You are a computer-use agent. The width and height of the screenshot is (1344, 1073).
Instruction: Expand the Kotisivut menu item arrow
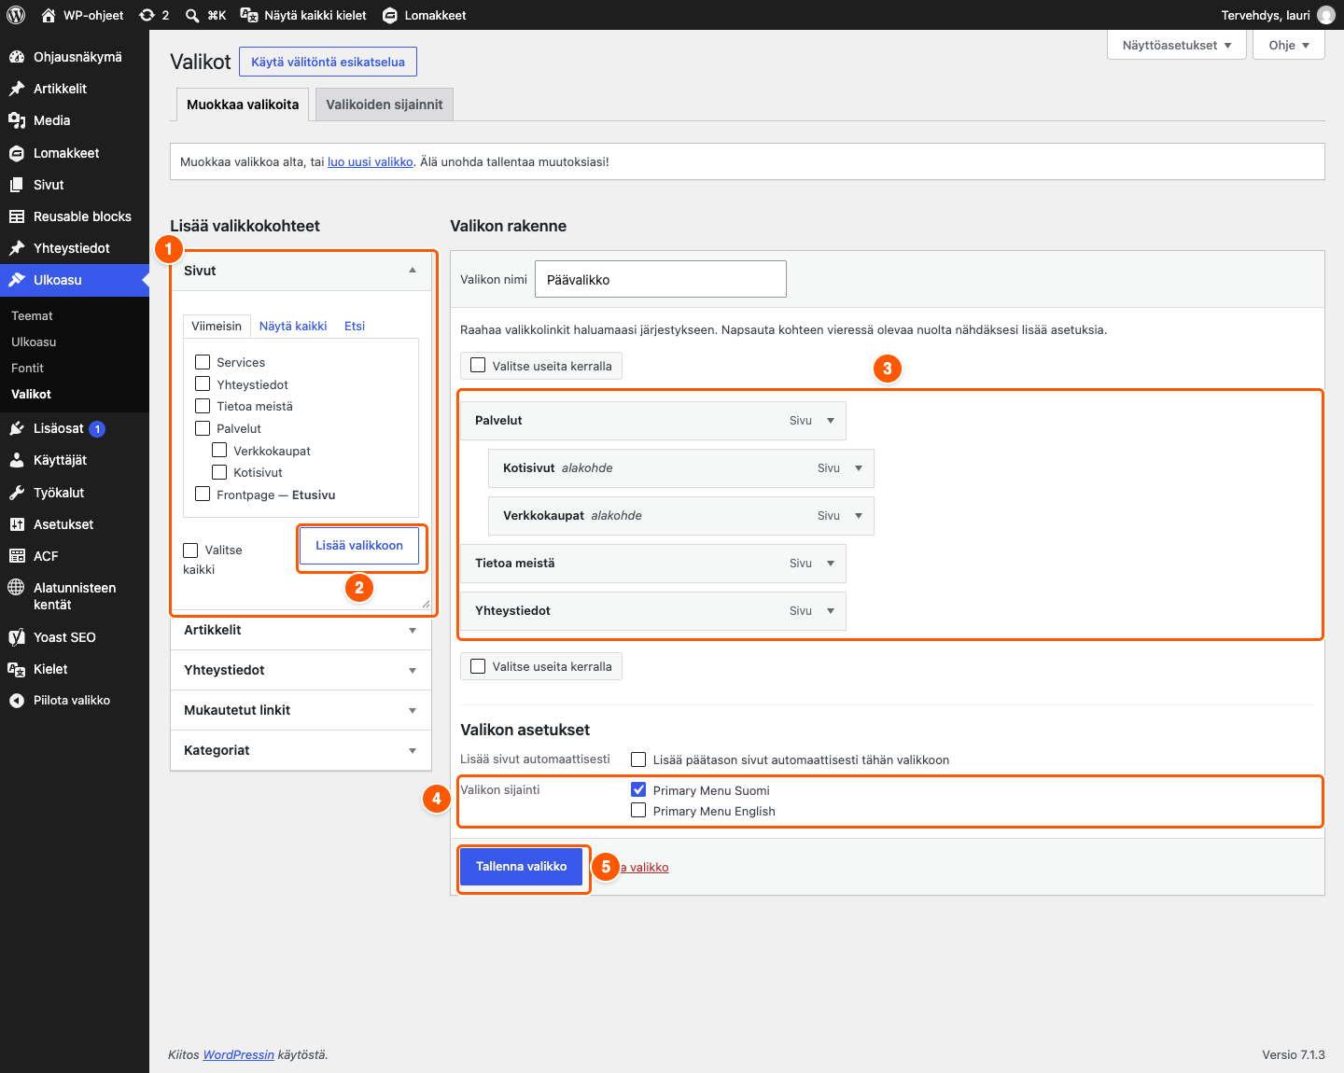coord(859,468)
